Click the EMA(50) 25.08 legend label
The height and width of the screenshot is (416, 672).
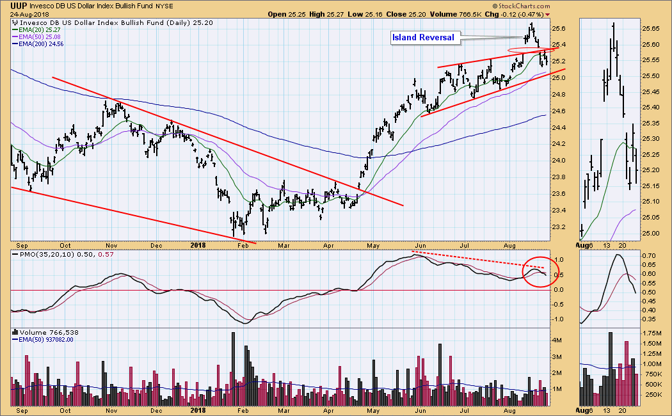coord(38,37)
